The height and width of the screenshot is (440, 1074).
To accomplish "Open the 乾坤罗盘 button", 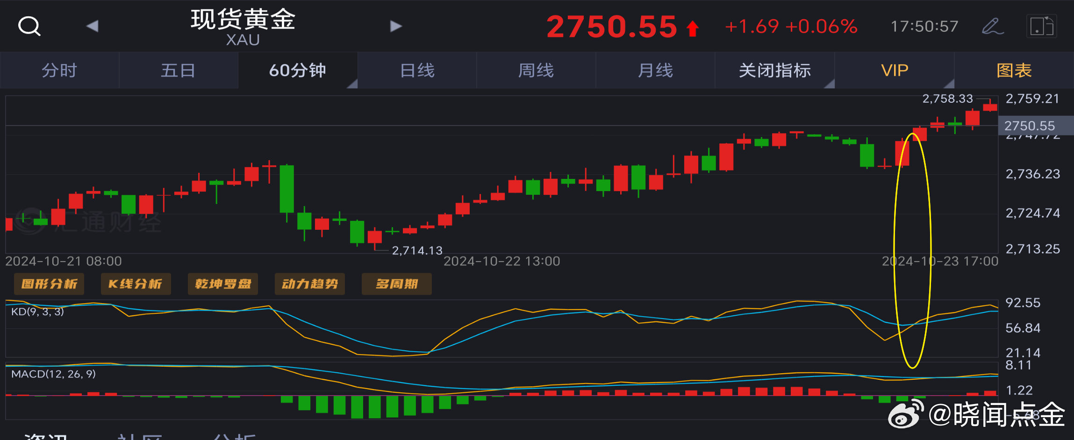I will (223, 284).
